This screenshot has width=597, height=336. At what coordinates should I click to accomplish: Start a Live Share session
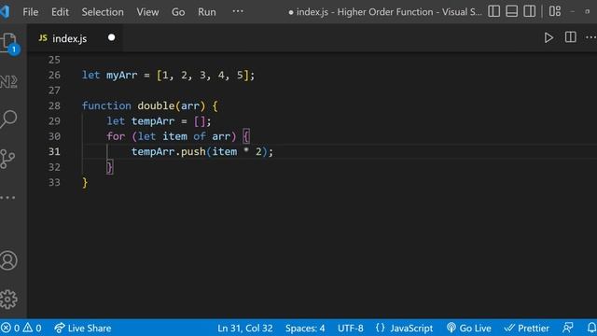point(83,328)
